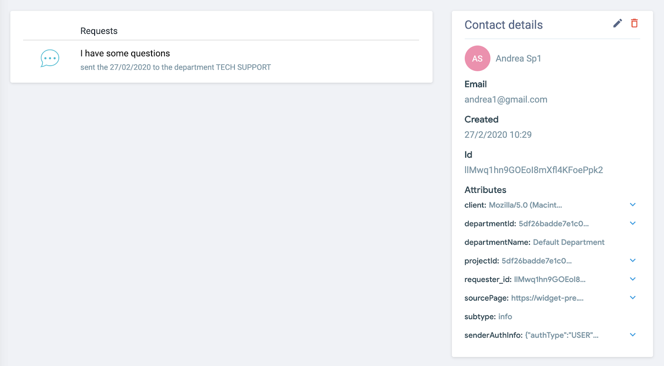
Task: Click the andrea1@gmail.com email address
Action: point(505,99)
